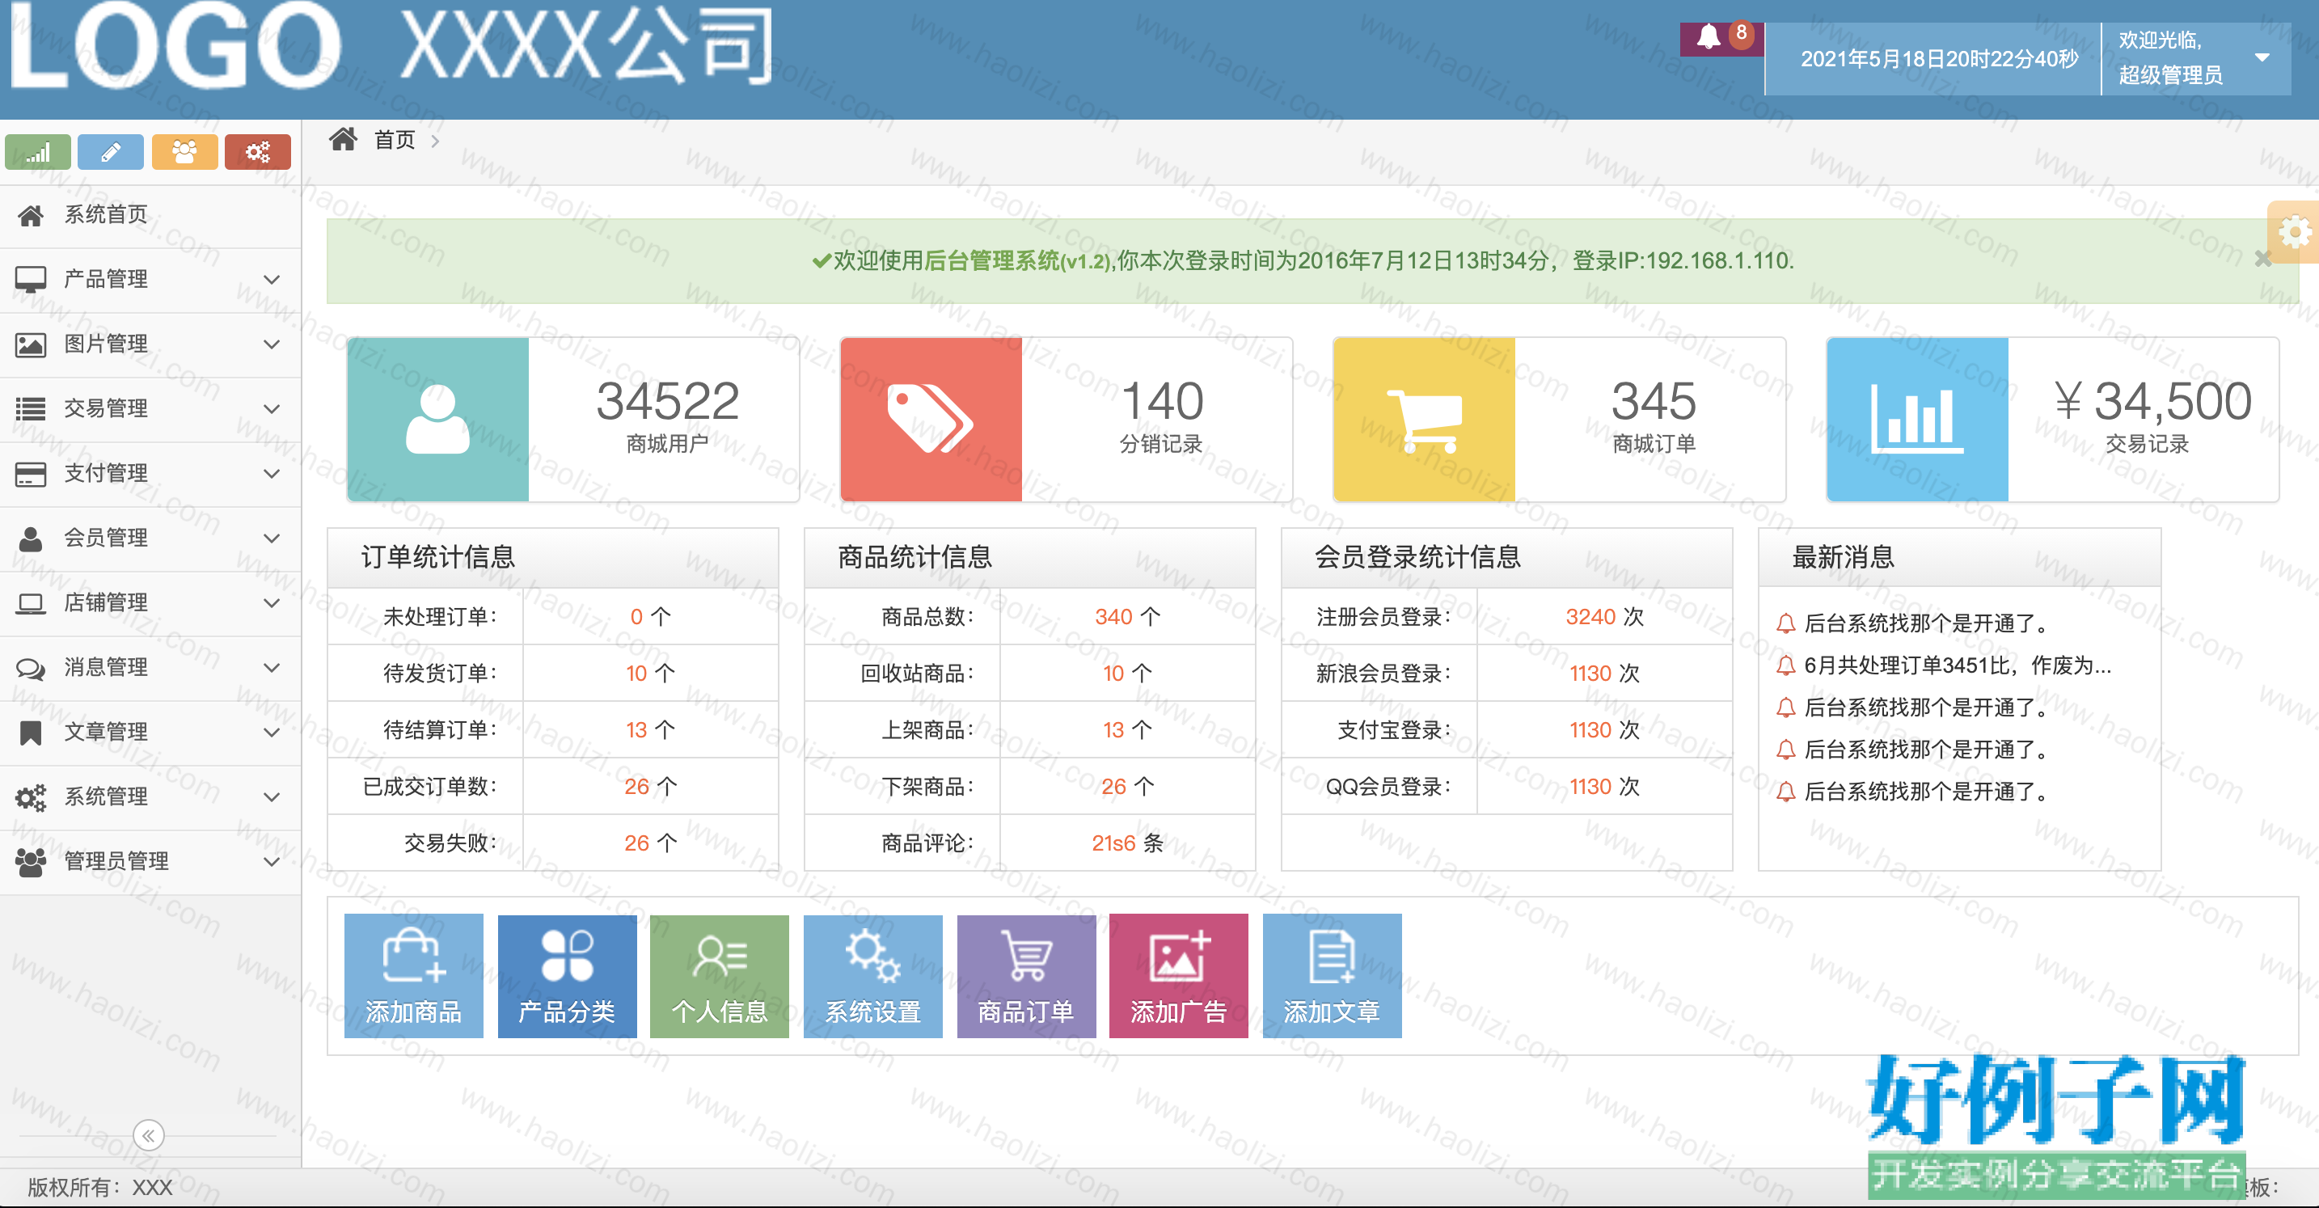Select the 产品管理 menu label

click(x=106, y=279)
